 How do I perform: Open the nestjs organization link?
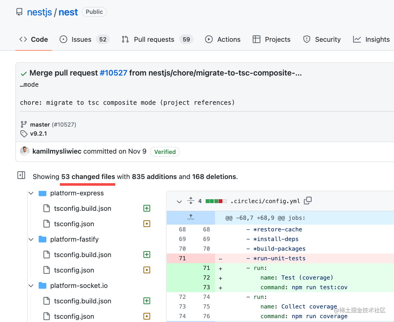point(39,12)
